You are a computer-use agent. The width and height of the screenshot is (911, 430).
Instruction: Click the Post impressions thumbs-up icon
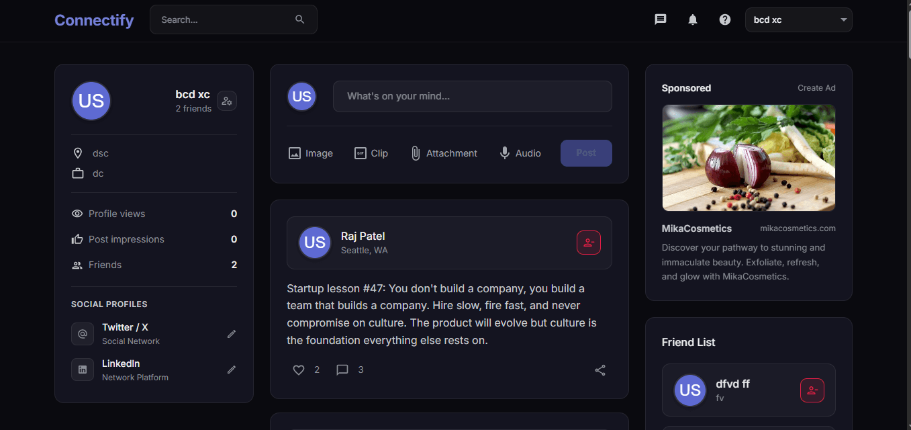click(77, 239)
